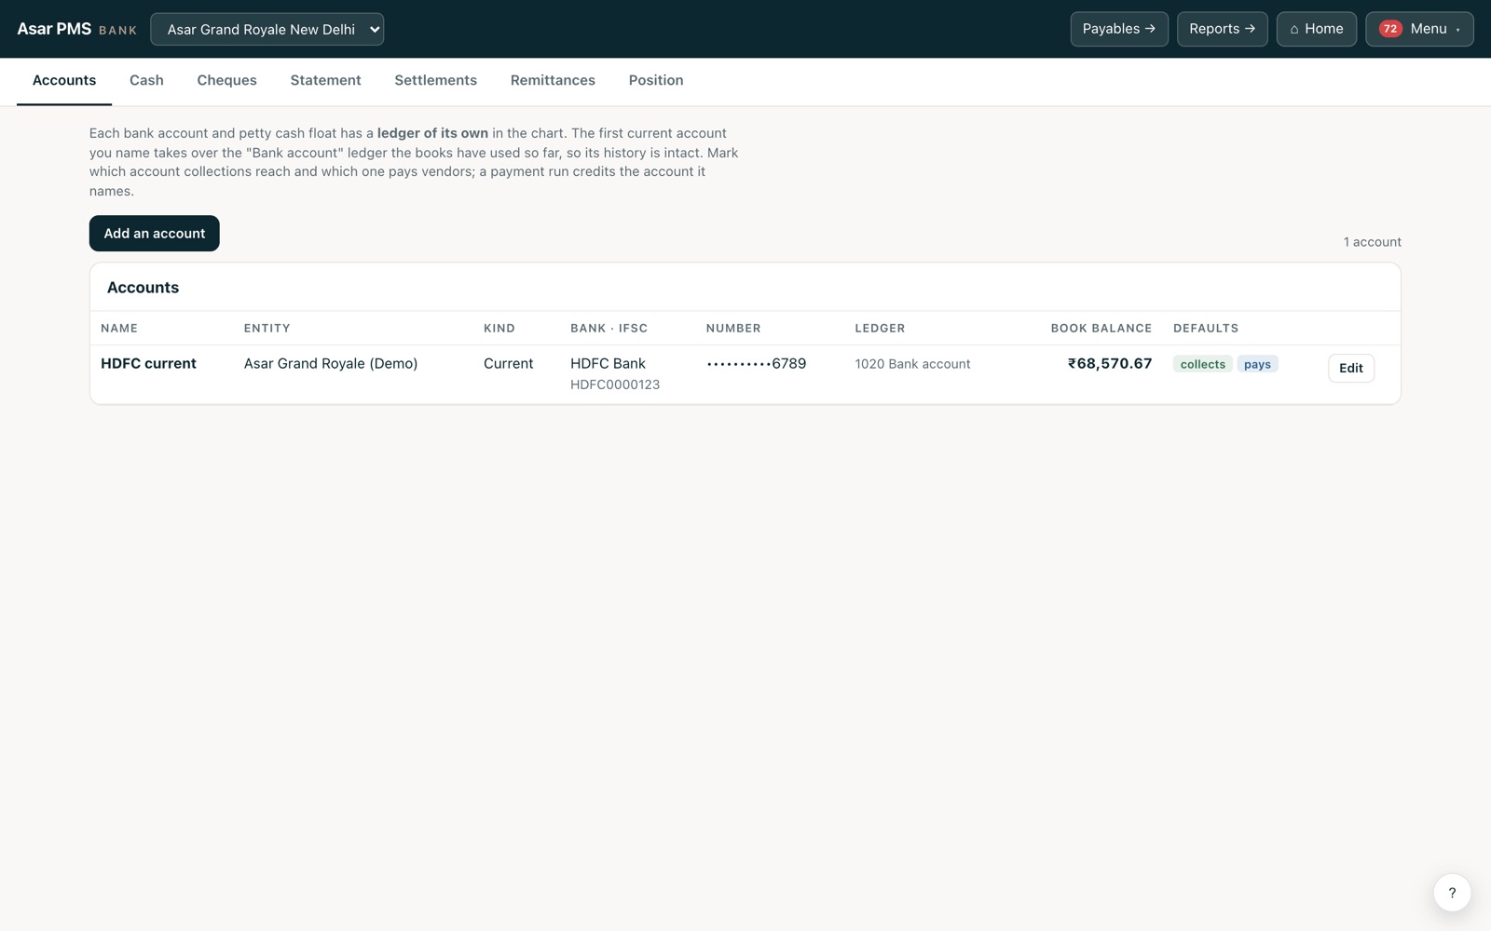Click the Asar Grand Royale (Demo) entity
This screenshot has width=1491, height=931.
coord(331,363)
